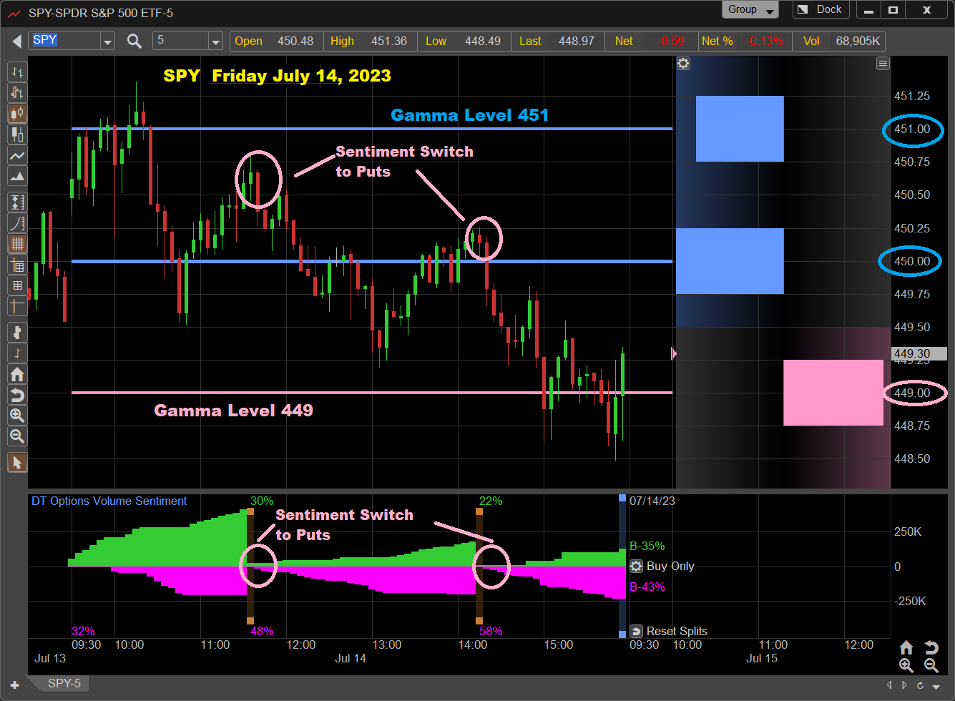Open the Buy Only settings gear
955x701 pixels.
click(637, 567)
